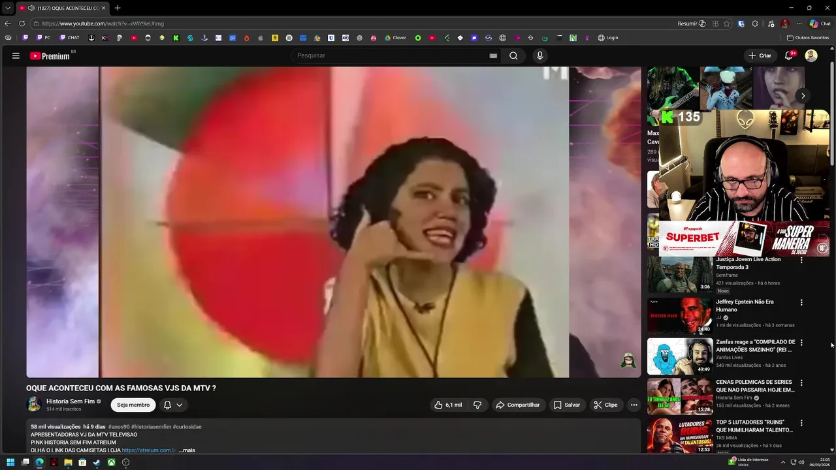Viewport: 836px width, 470px height.
Task: Click the browser address bar URL
Action: (x=103, y=23)
